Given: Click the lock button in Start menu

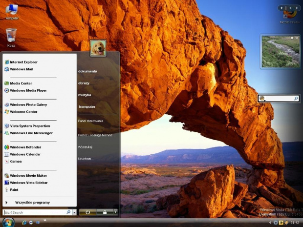Looking at the screenshot, I should point(105,212).
